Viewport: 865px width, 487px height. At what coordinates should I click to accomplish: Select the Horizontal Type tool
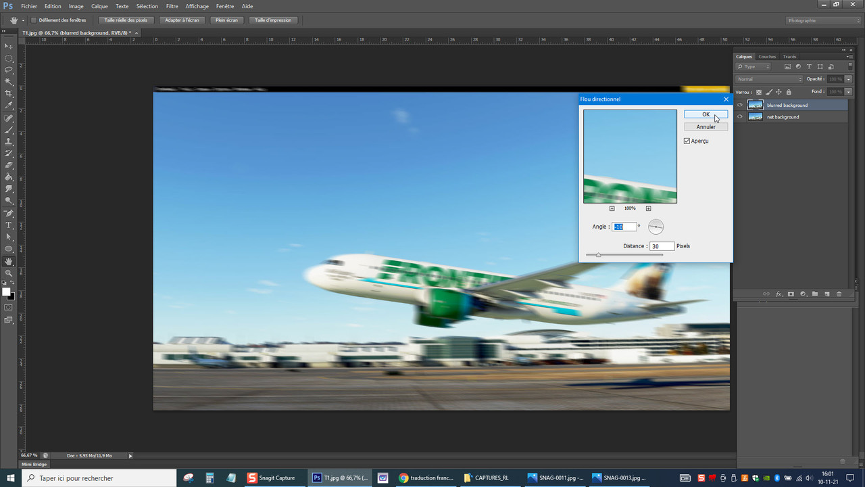[x=9, y=225]
